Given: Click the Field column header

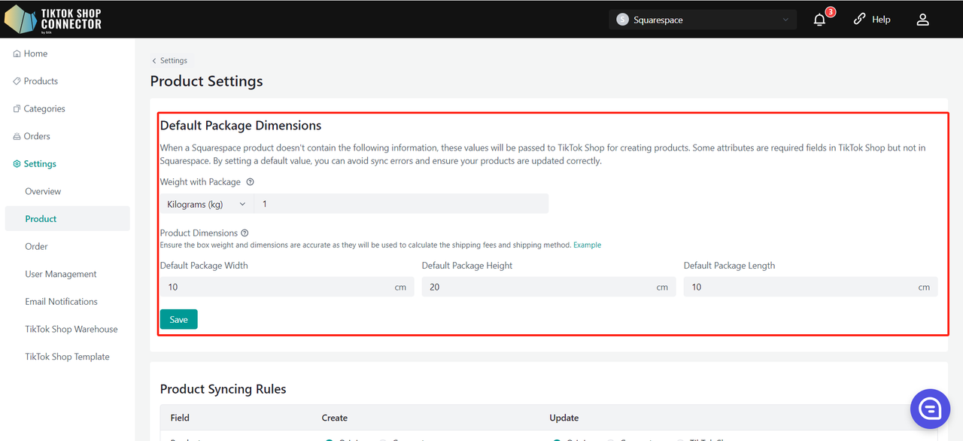Looking at the screenshot, I should pyautogui.click(x=180, y=418).
